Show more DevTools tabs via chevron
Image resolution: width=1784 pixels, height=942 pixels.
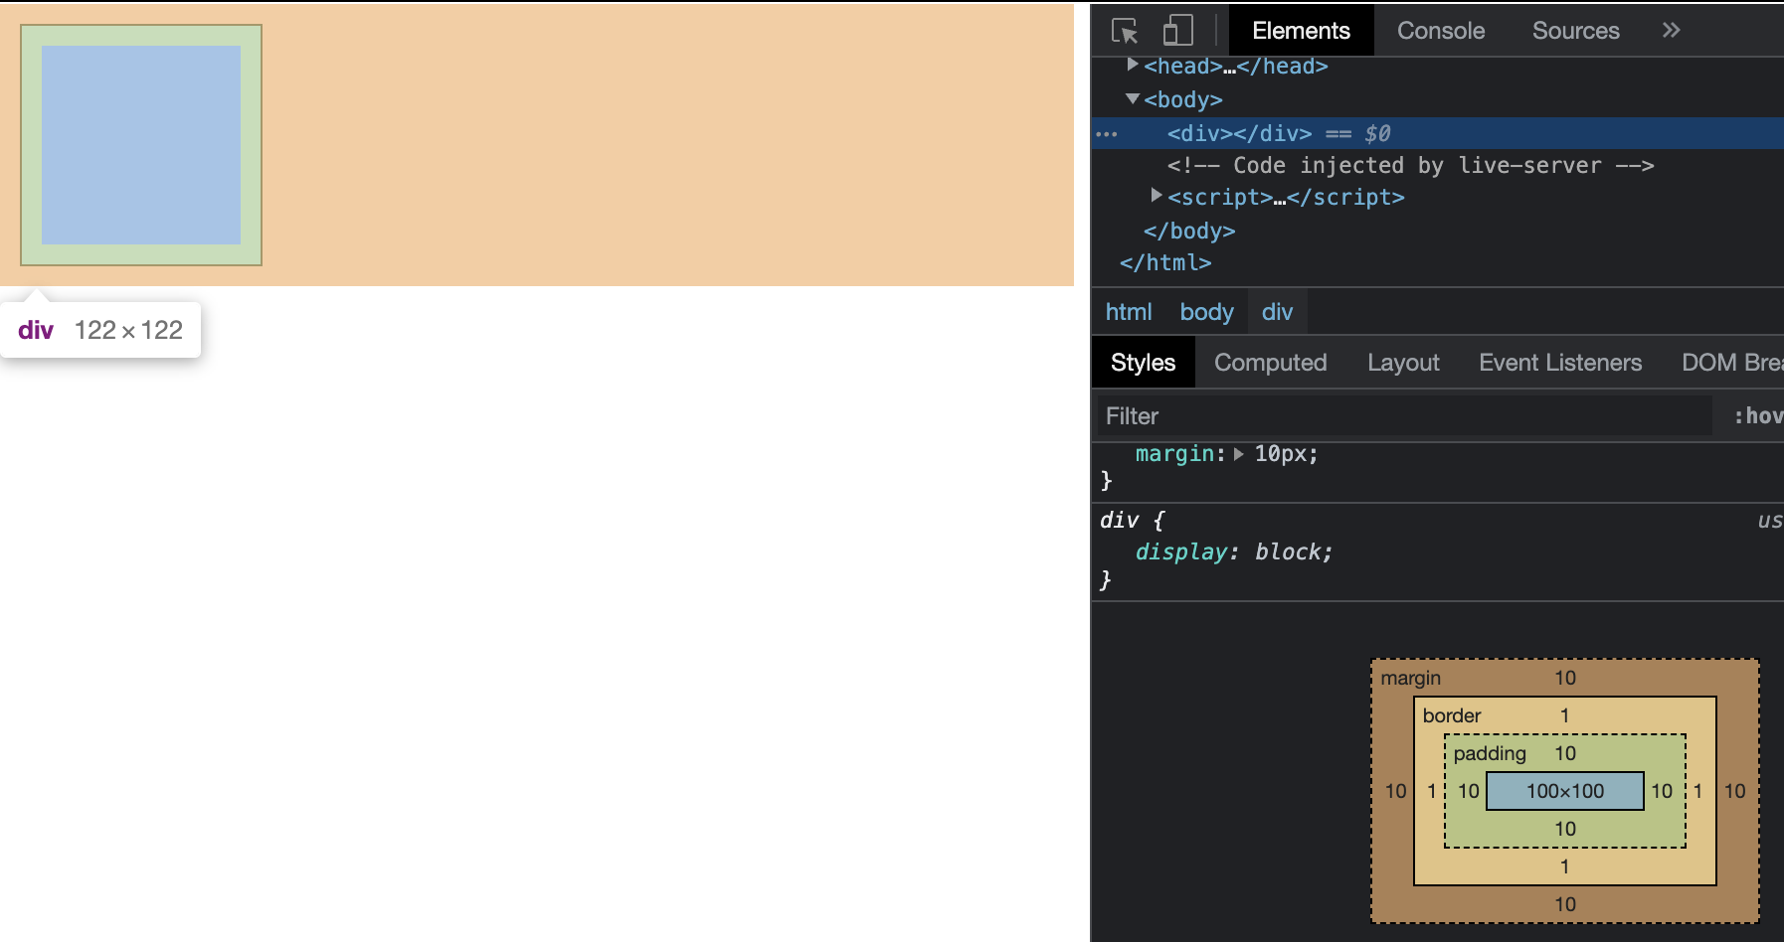(x=1672, y=31)
